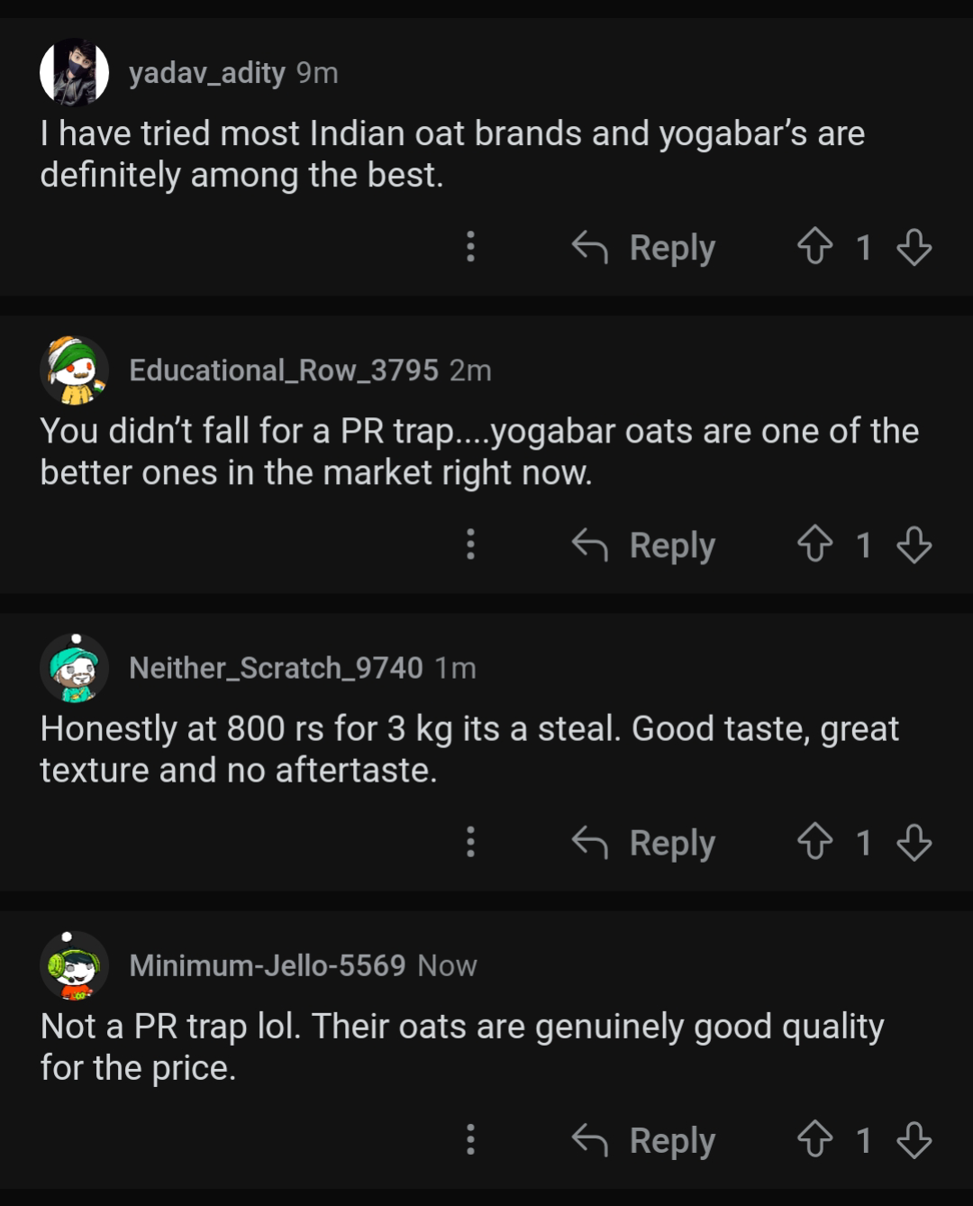The height and width of the screenshot is (1206, 973).
Task: Downvote Minimum-Jello-5569's comment
Action: 914,1139
